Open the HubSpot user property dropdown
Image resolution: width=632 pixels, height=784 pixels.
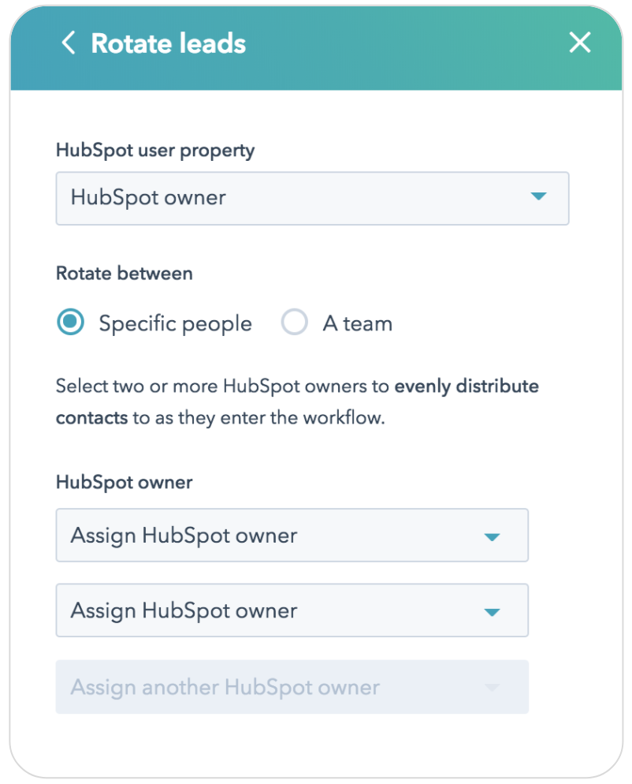(x=312, y=198)
